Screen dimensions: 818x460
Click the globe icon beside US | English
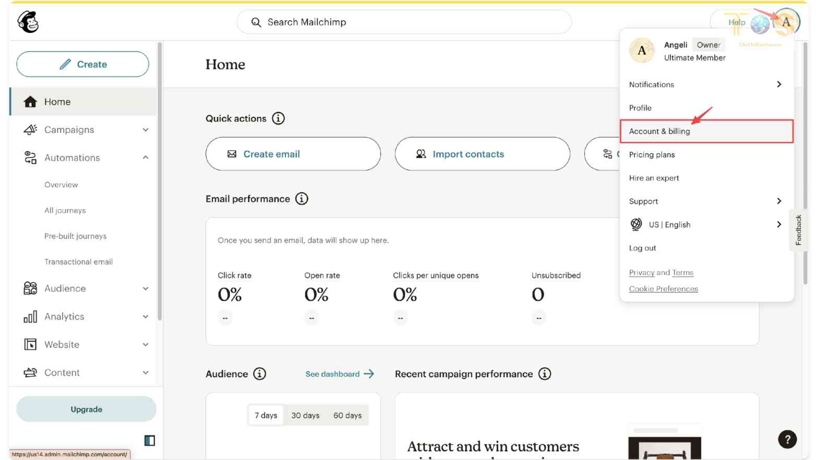[636, 224]
